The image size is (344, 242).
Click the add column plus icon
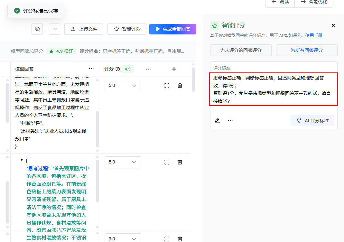click(x=174, y=69)
